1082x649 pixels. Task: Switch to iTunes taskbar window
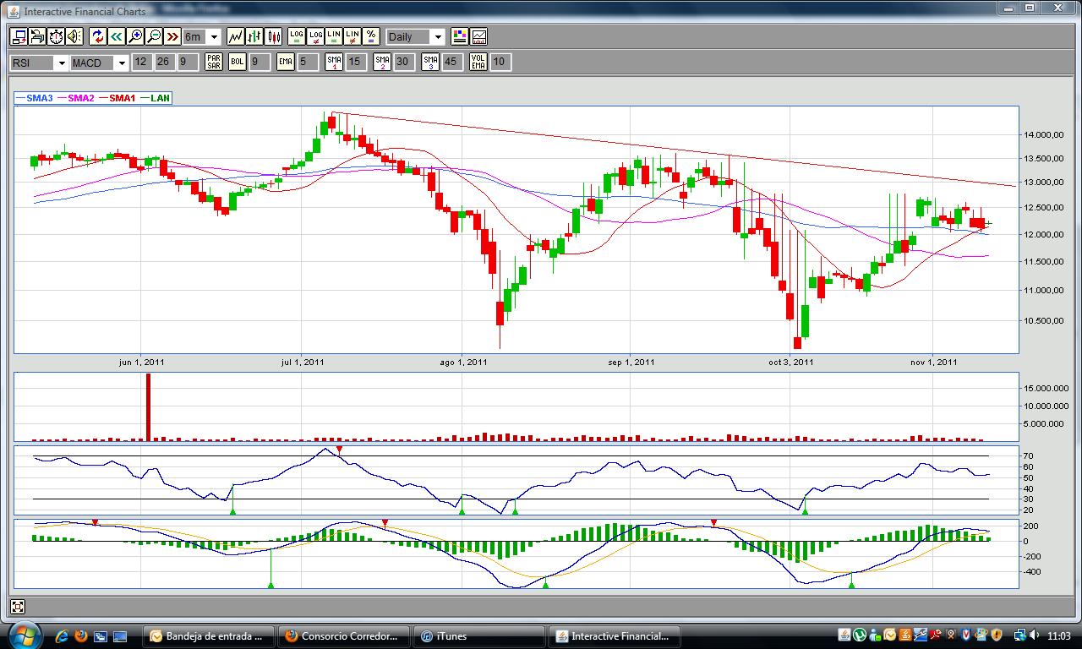[x=479, y=636]
